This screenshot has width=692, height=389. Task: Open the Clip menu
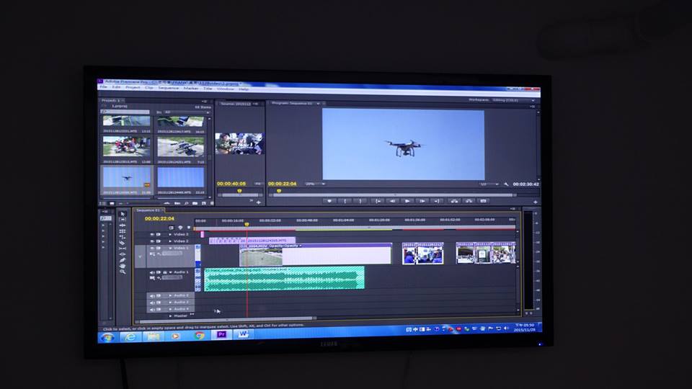pyautogui.click(x=149, y=88)
